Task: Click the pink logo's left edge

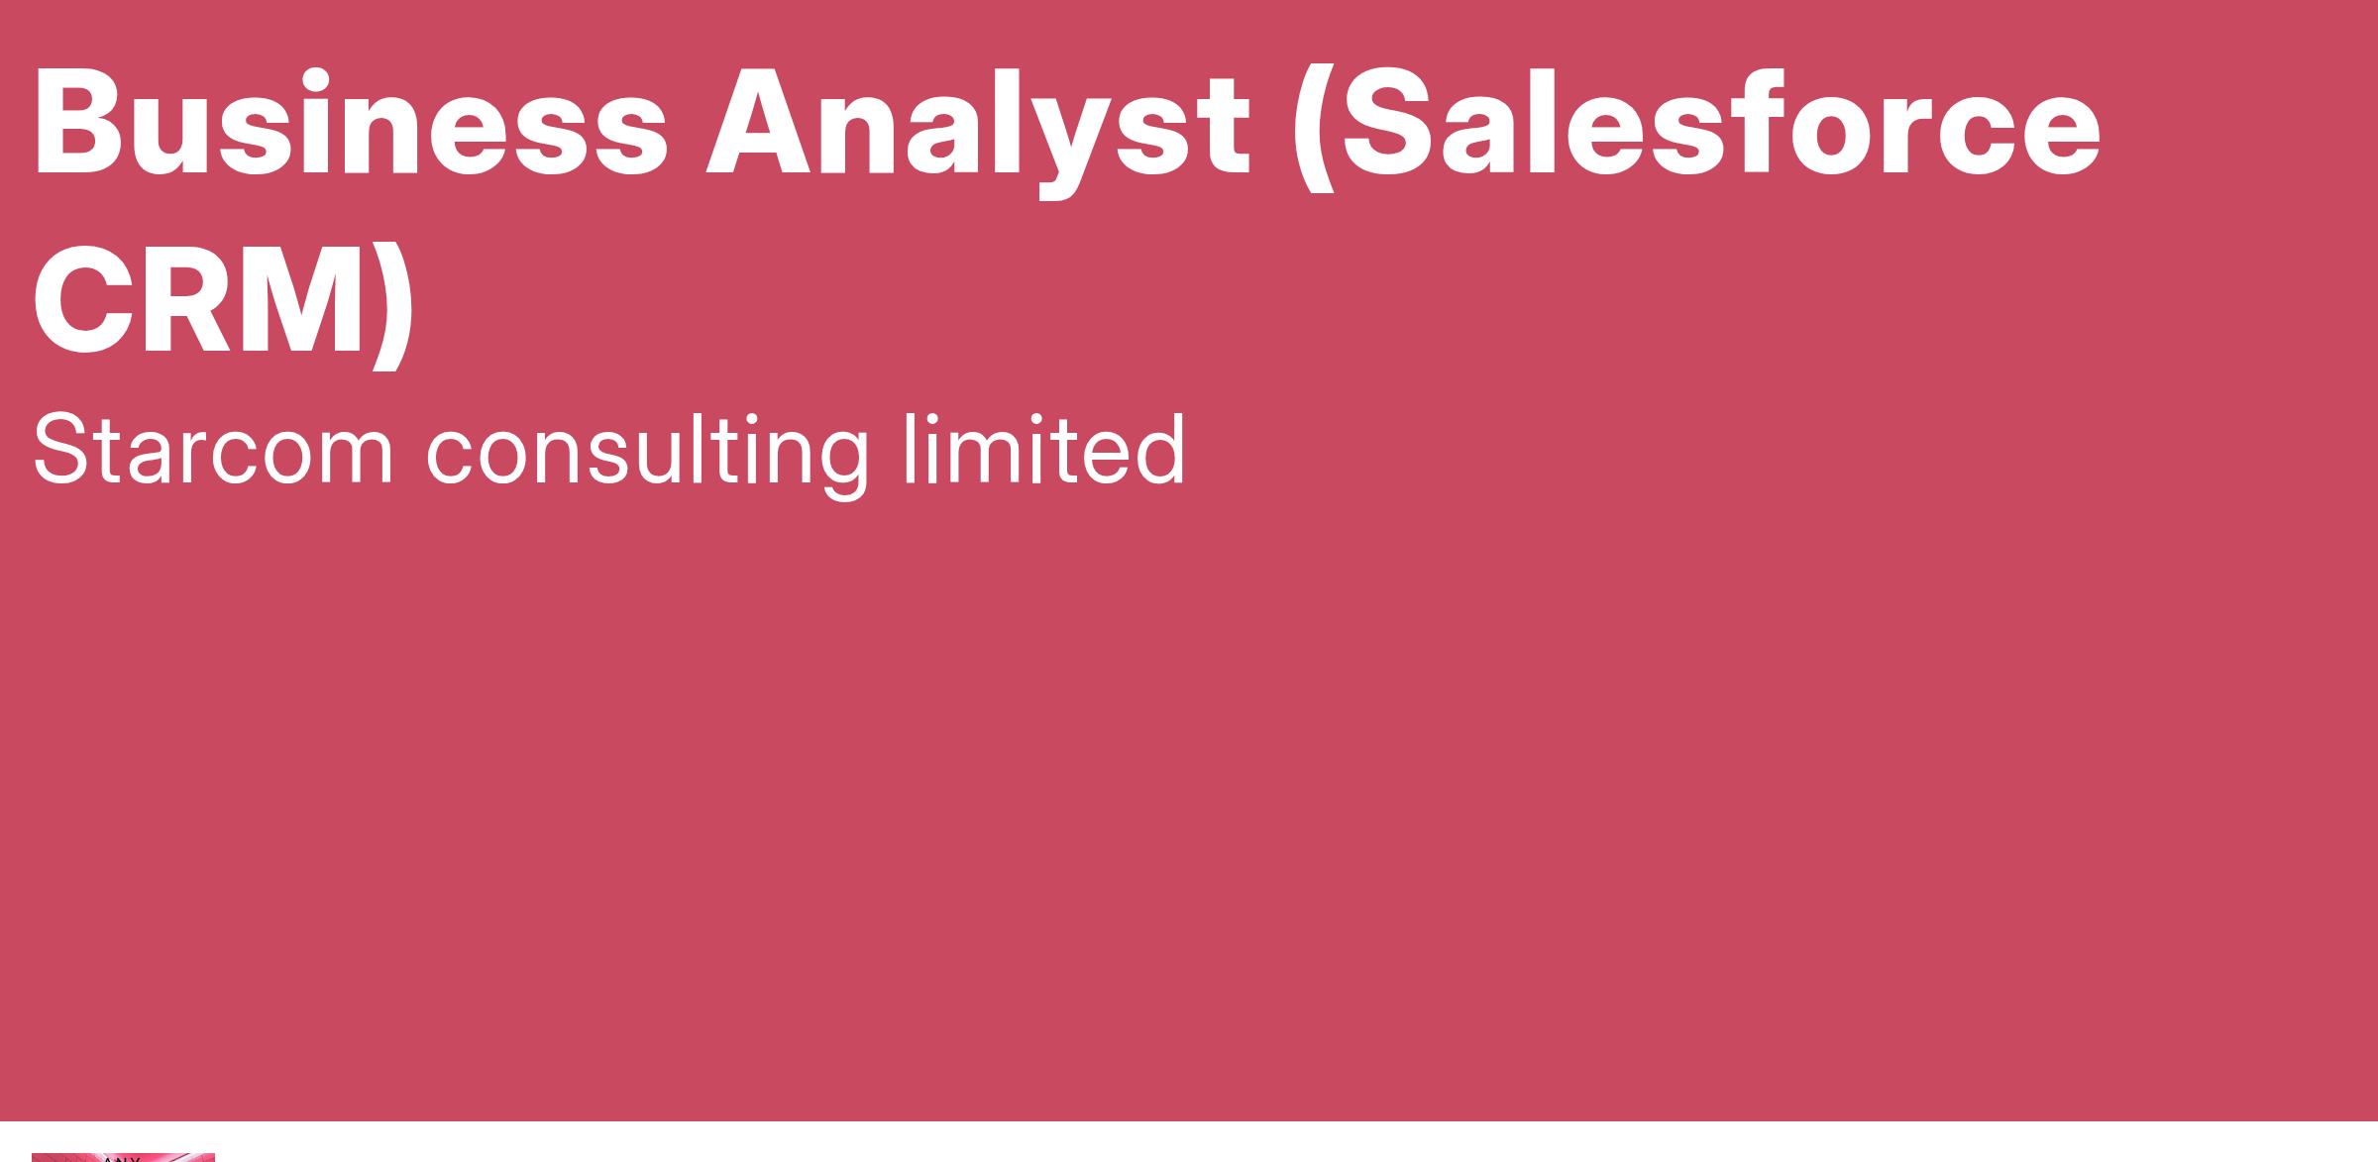Action: tap(36, 1157)
